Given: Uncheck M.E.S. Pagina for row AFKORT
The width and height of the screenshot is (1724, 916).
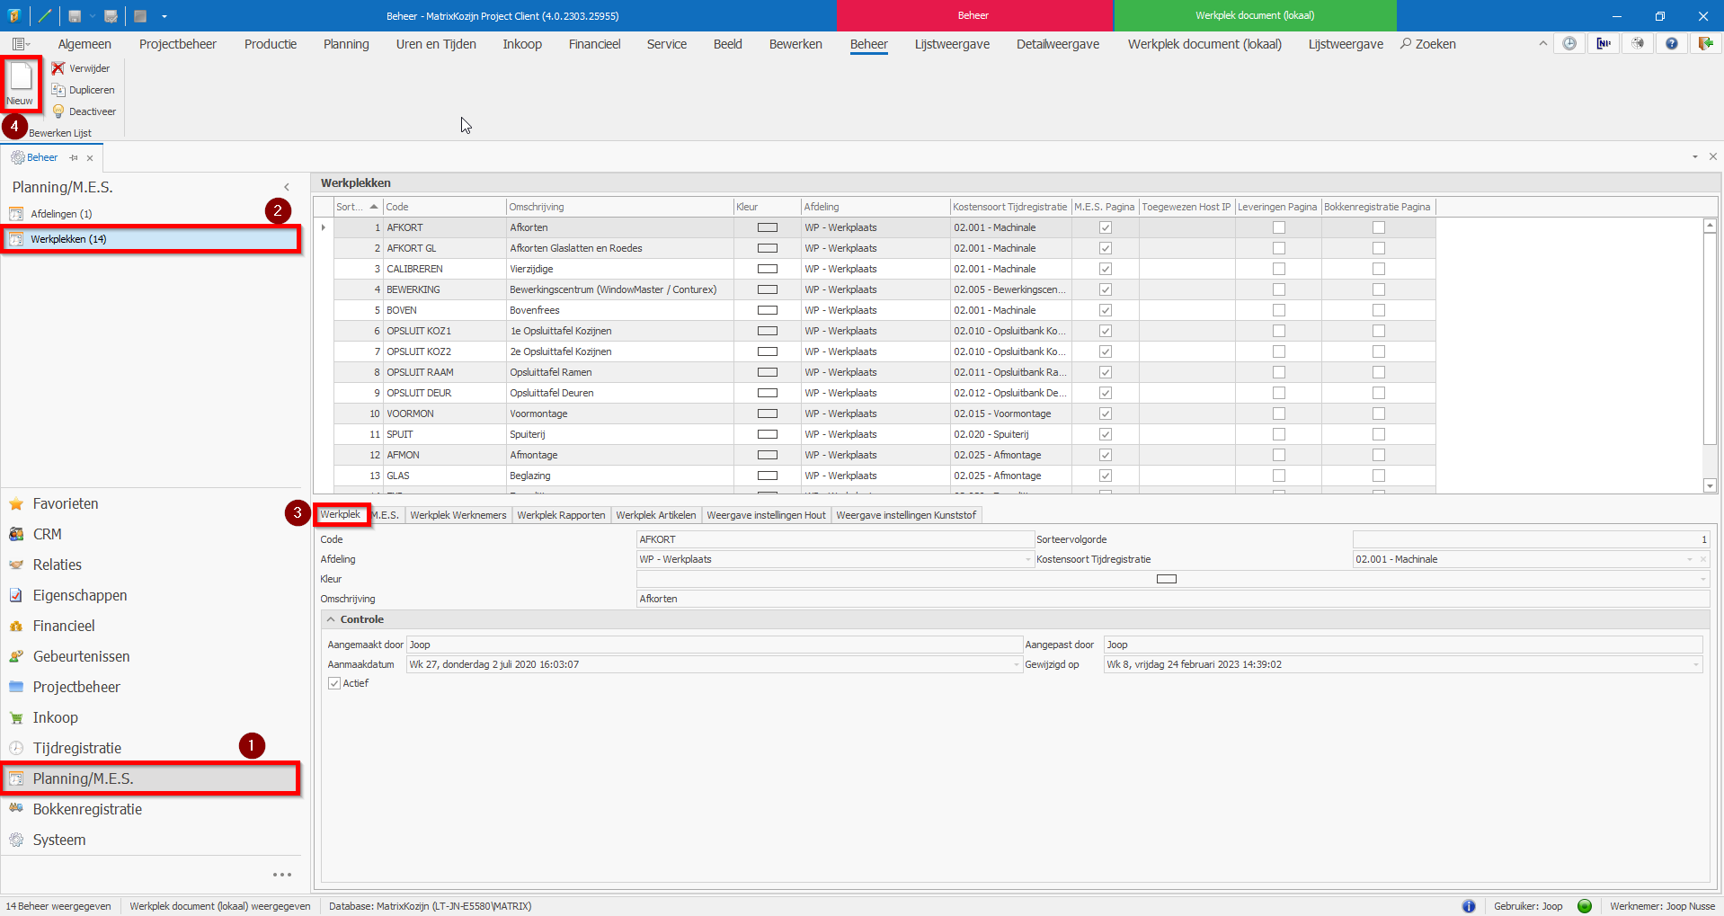Looking at the screenshot, I should tap(1106, 227).
